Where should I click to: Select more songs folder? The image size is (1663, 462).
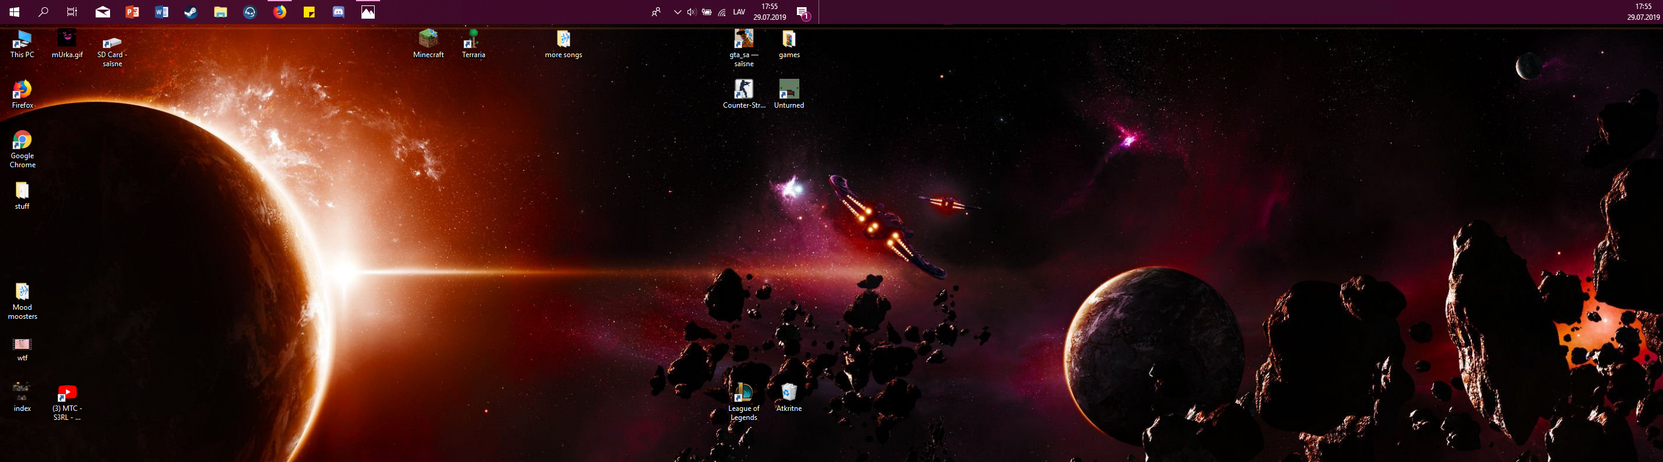pyautogui.click(x=564, y=44)
